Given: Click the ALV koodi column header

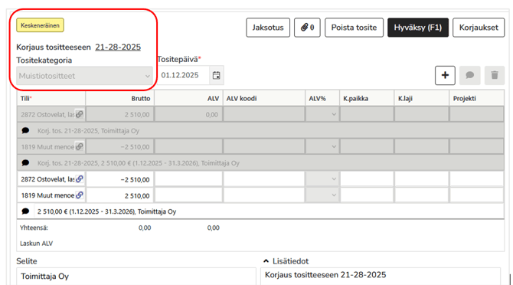Looking at the screenshot, I should (264, 99).
